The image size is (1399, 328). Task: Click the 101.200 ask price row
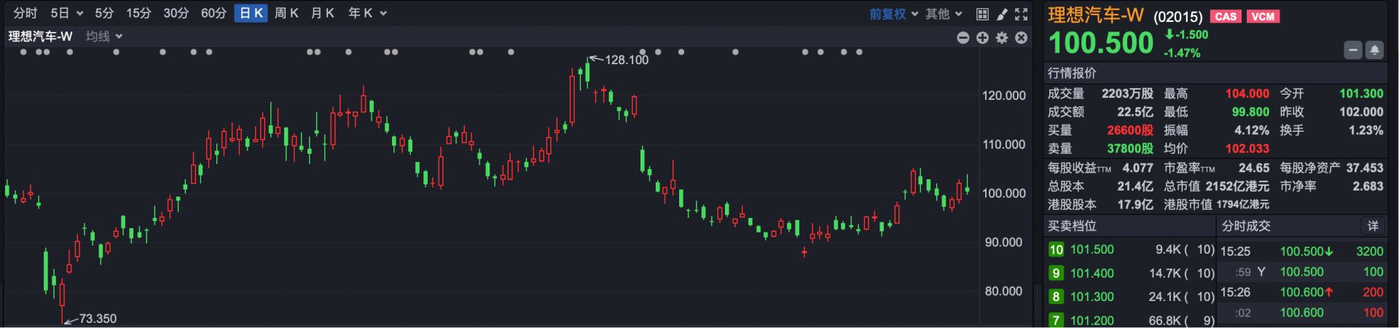(1132, 320)
